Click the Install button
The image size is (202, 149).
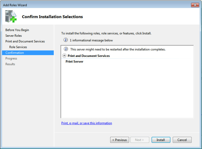[x=161, y=140]
